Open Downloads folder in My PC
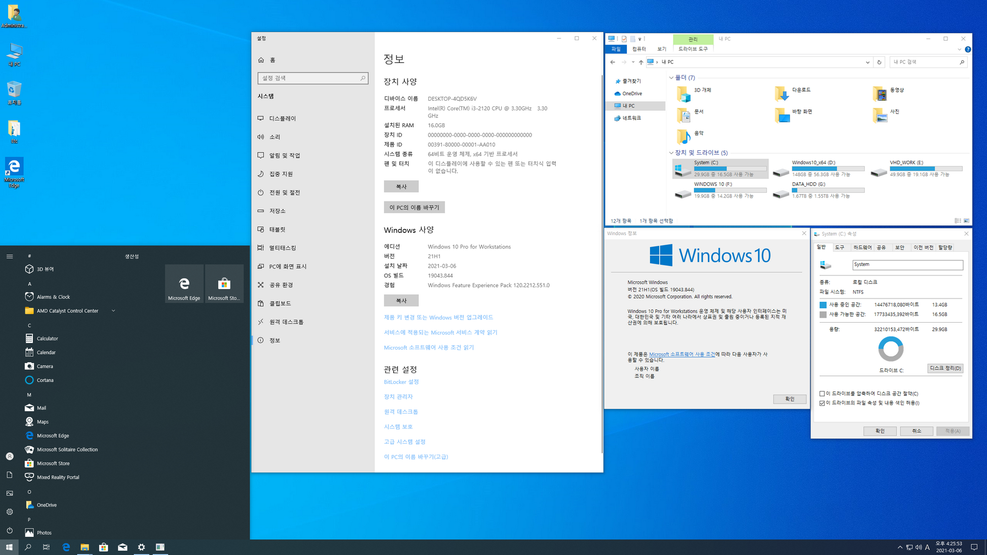 pyautogui.click(x=793, y=94)
